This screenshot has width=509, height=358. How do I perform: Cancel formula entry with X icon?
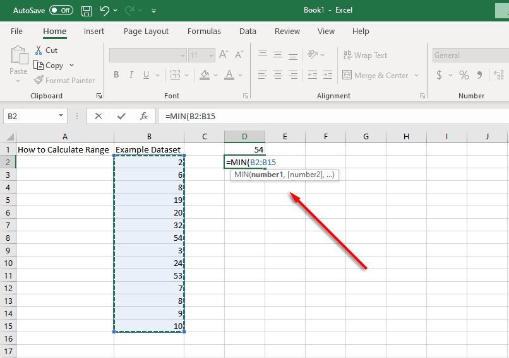99,116
